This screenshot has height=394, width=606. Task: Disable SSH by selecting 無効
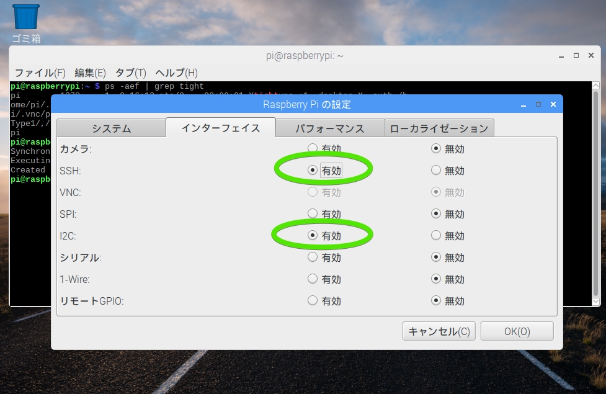click(x=436, y=170)
